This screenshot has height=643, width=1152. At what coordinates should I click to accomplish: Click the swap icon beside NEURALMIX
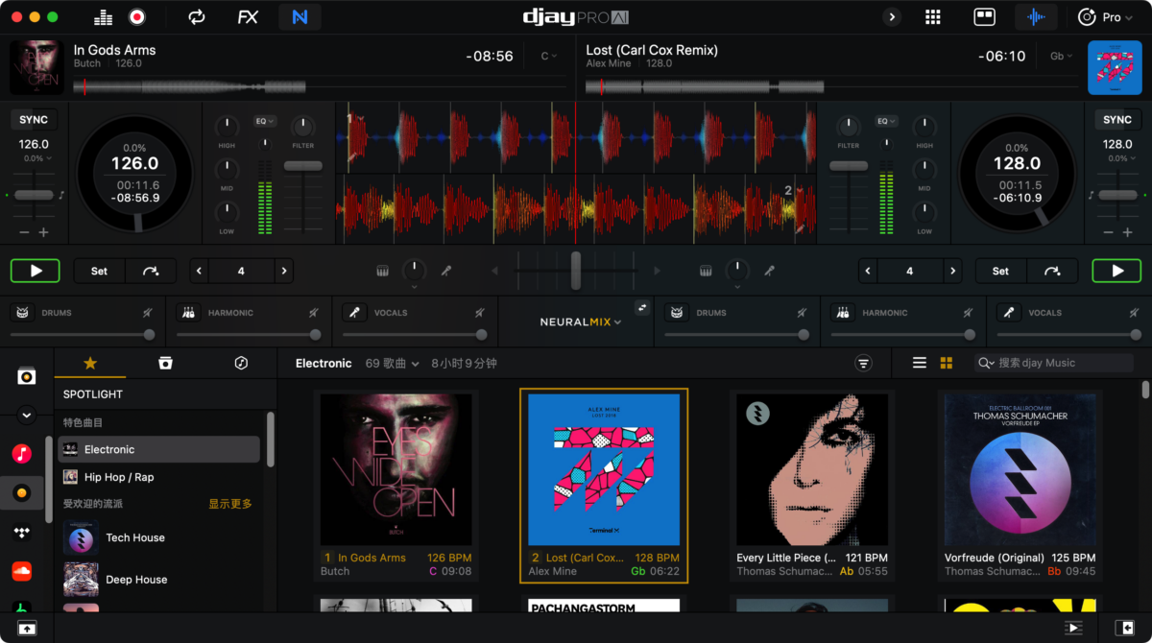(642, 307)
